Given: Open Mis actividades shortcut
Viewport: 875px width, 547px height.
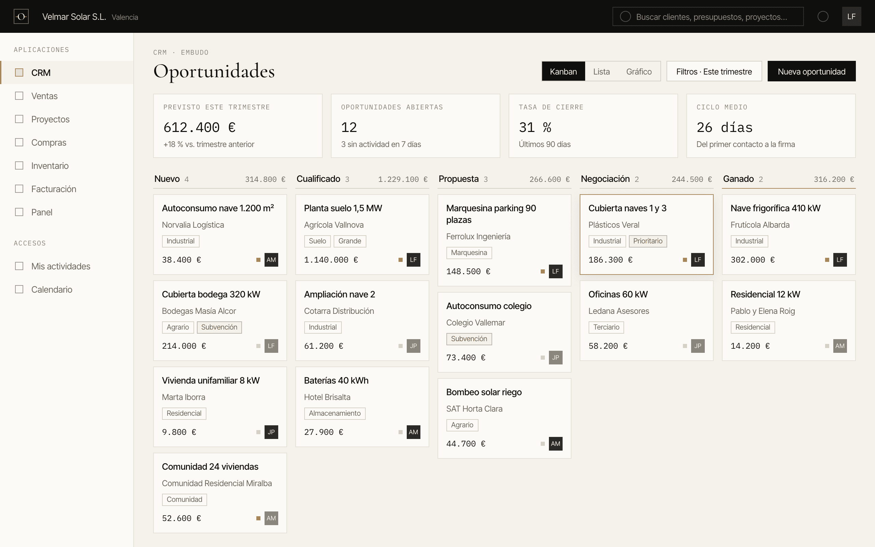Looking at the screenshot, I should 67,266.
